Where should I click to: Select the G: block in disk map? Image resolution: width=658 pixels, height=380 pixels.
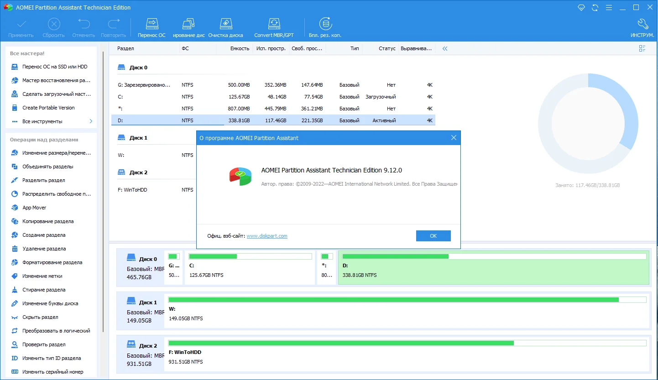coord(174,267)
